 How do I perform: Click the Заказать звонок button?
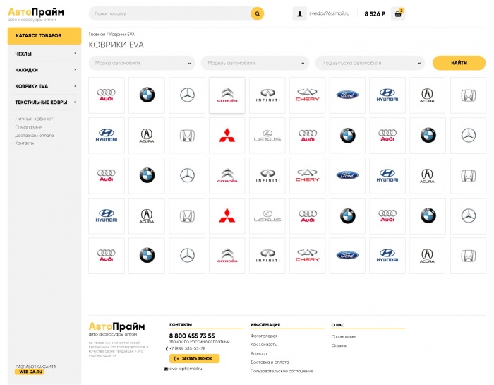pyautogui.click(x=194, y=358)
